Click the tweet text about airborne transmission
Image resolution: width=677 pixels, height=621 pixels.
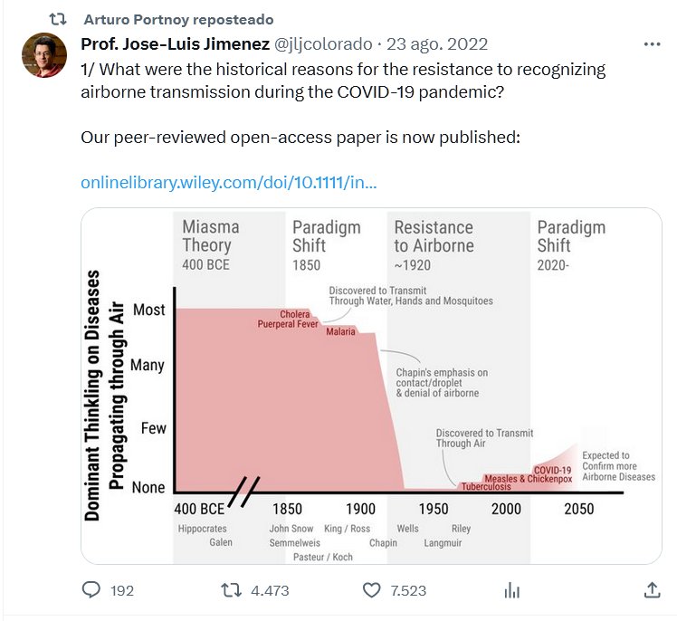(343, 80)
